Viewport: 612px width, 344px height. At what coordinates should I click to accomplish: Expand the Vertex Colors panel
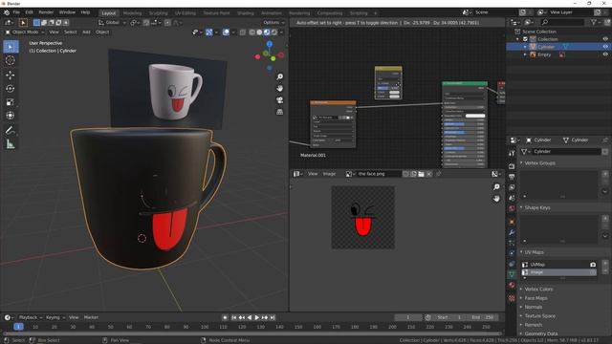pyautogui.click(x=538, y=289)
